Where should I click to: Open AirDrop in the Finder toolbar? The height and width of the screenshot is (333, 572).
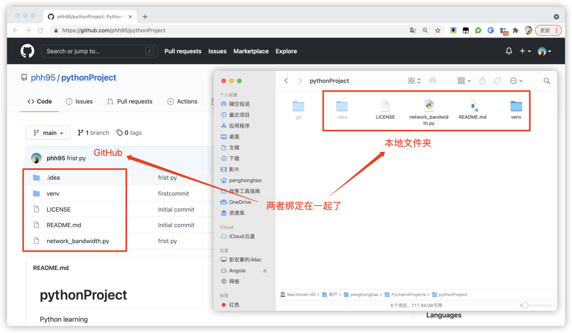[433, 80]
